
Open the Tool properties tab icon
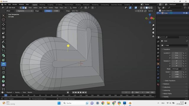(x=158, y=42)
